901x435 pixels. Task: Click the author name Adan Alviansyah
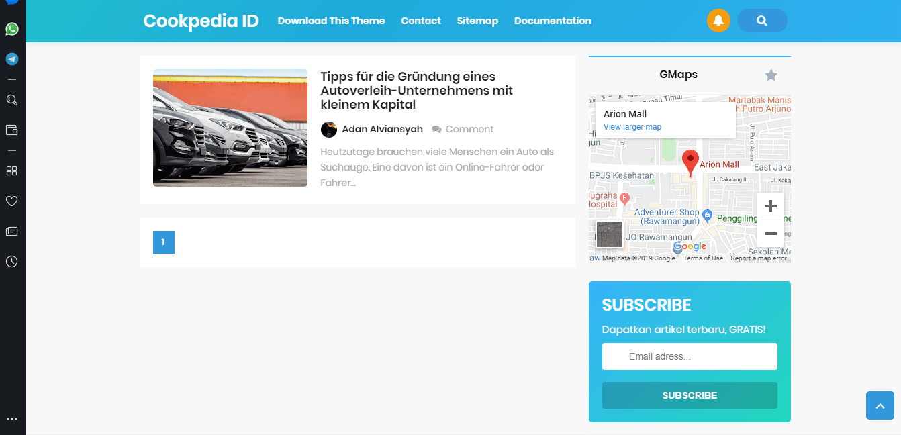pos(383,129)
